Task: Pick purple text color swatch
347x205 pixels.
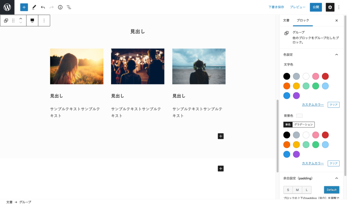Action: click(x=296, y=95)
